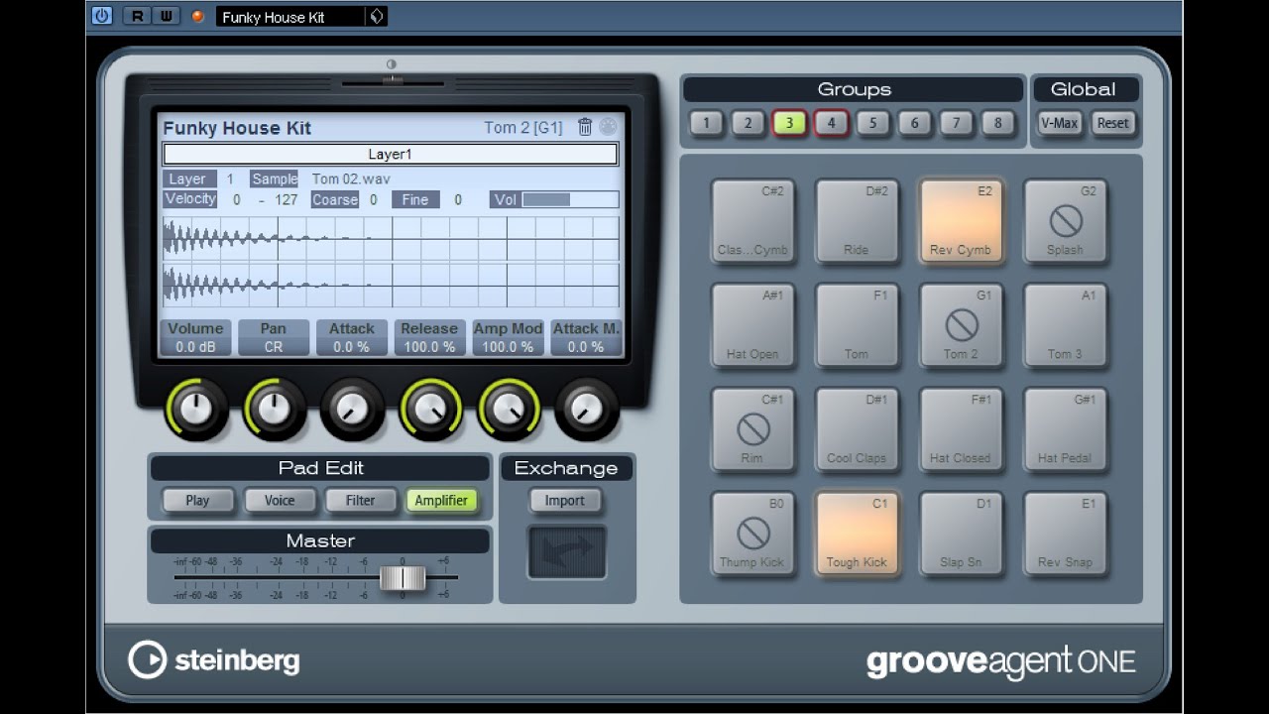Click the Tom 02.wav sample name
The height and width of the screenshot is (714, 1269).
(x=351, y=179)
